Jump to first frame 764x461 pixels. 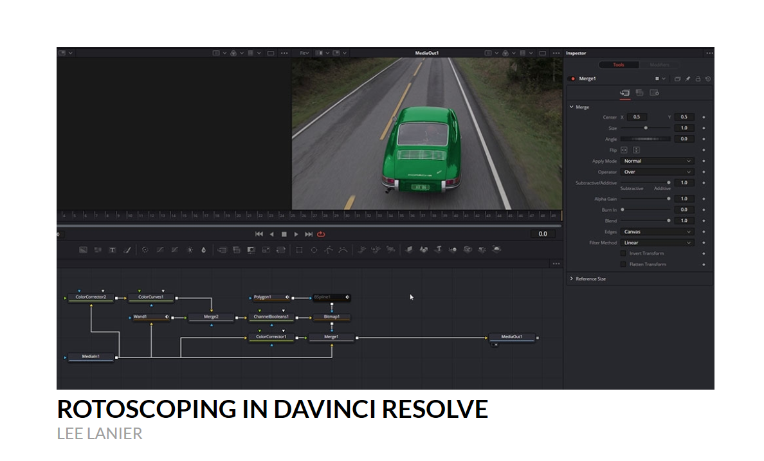(x=259, y=235)
